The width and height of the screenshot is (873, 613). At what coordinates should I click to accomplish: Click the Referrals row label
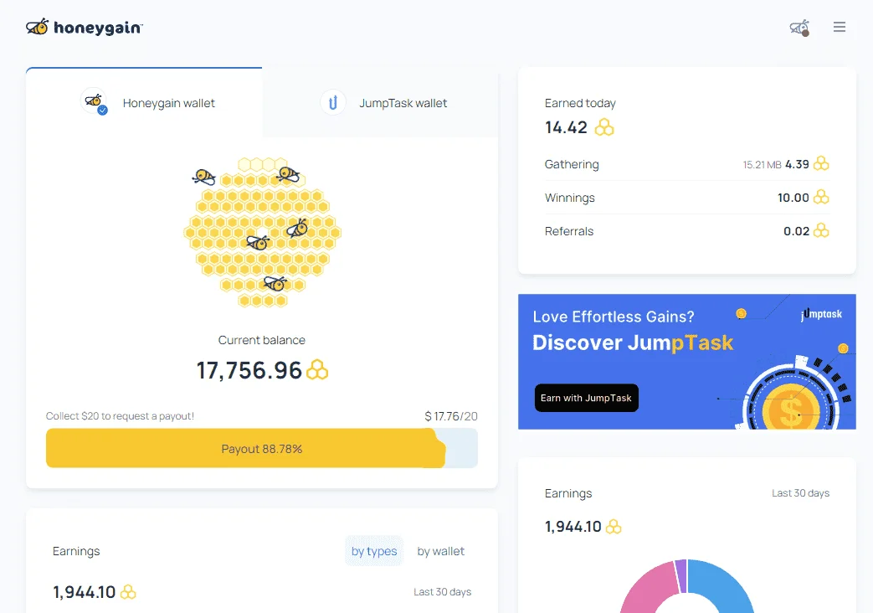click(569, 230)
